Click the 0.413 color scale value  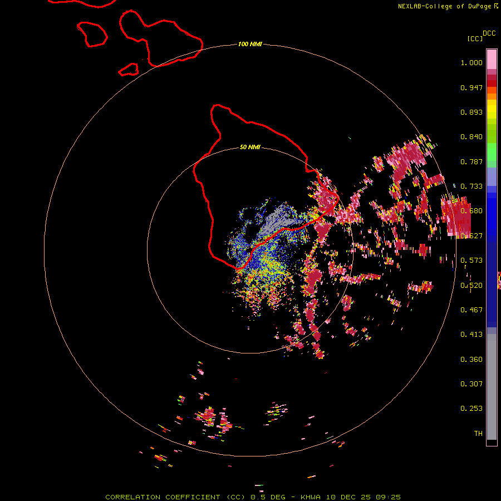click(x=471, y=335)
